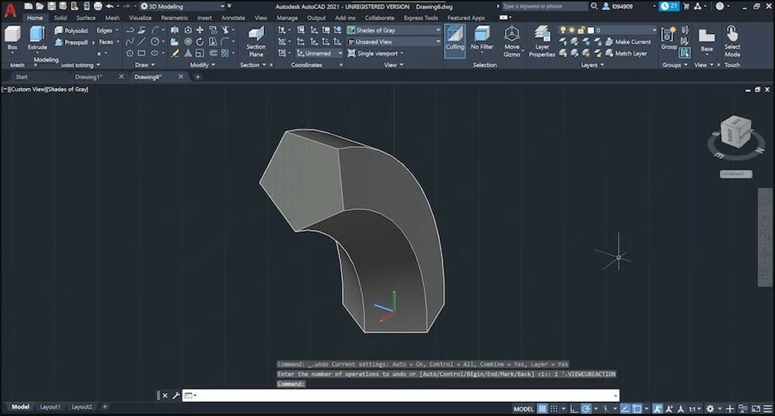Switch to the Visualize ribbon tab
This screenshot has height=416, width=775.
(x=140, y=18)
